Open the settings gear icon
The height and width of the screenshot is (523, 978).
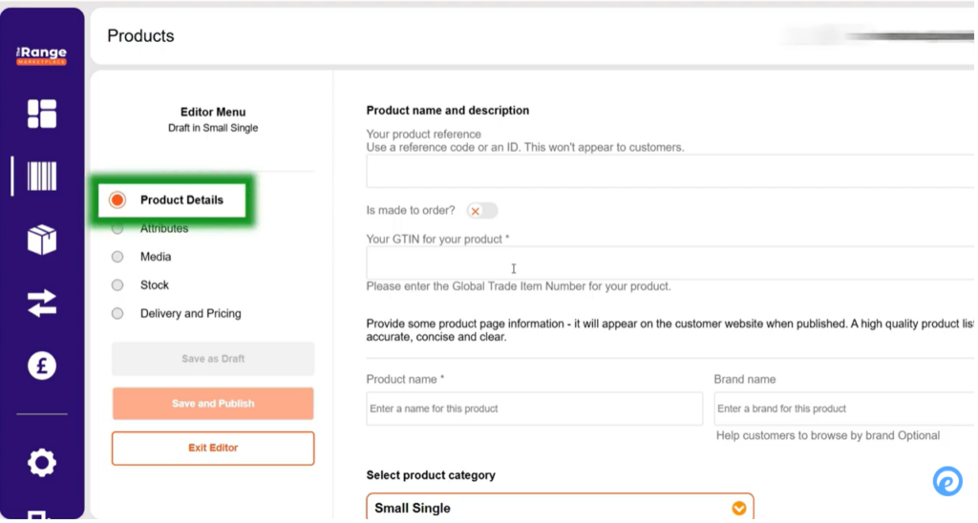[x=42, y=463]
